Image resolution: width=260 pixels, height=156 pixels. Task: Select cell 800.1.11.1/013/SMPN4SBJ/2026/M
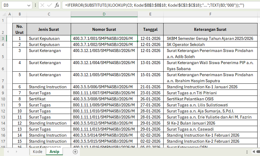coord(104,129)
